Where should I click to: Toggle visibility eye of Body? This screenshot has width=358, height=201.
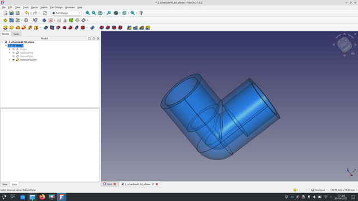point(10,46)
